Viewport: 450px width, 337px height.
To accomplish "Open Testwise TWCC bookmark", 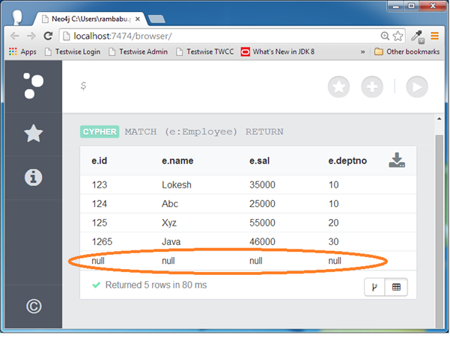I will (205, 52).
